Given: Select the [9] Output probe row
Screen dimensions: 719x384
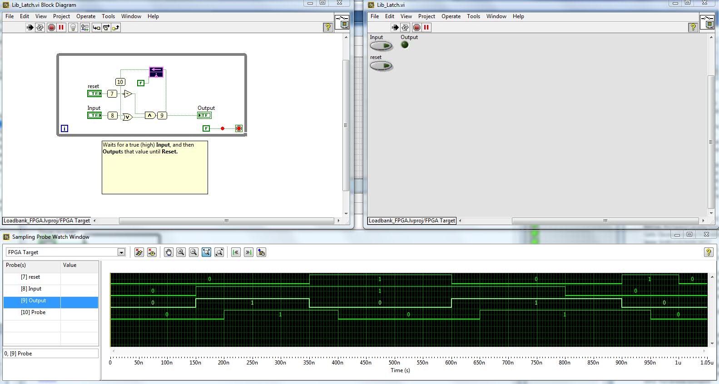Looking at the screenshot, I should pyautogui.click(x=51, y=302).
